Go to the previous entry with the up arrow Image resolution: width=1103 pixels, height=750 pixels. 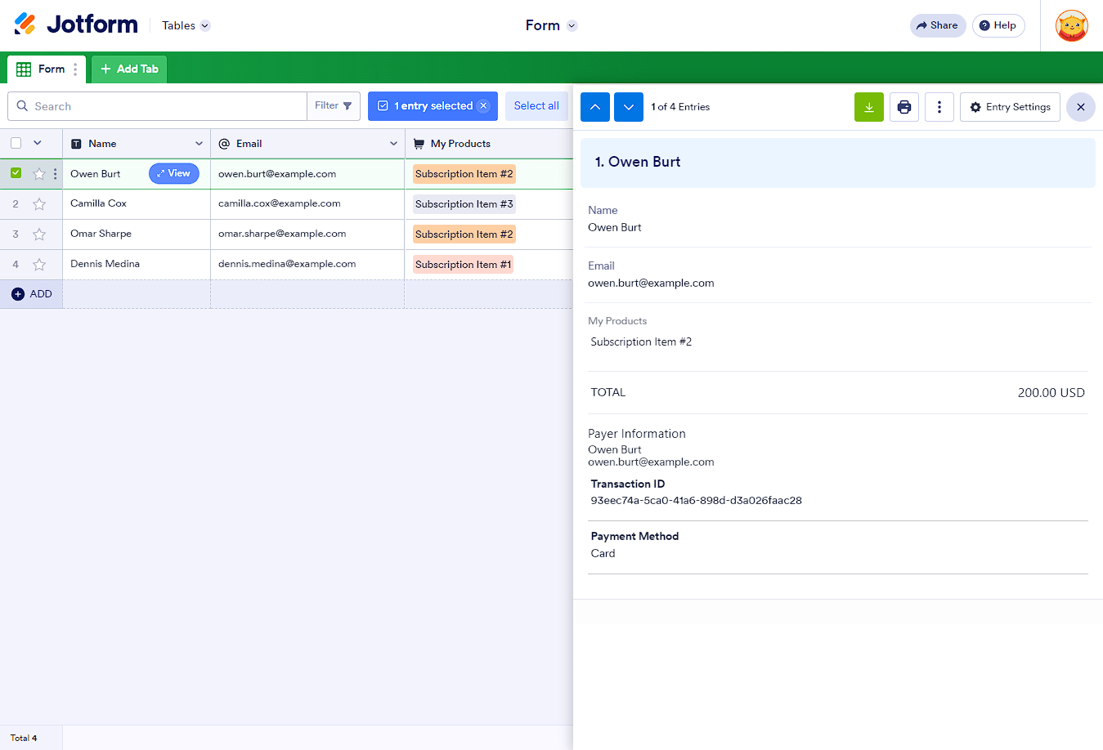coord(595,107)
